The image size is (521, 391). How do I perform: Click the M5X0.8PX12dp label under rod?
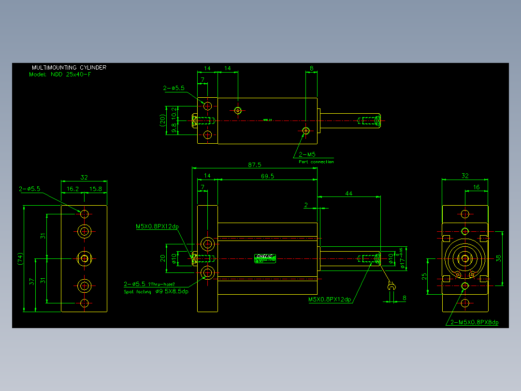[x=330, y=299]
